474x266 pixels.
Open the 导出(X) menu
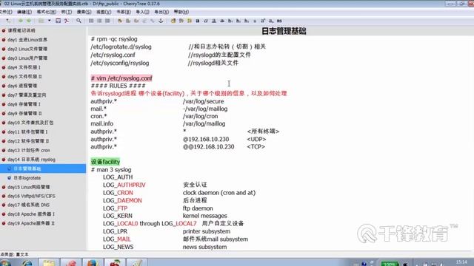click(x=161, y=12)
